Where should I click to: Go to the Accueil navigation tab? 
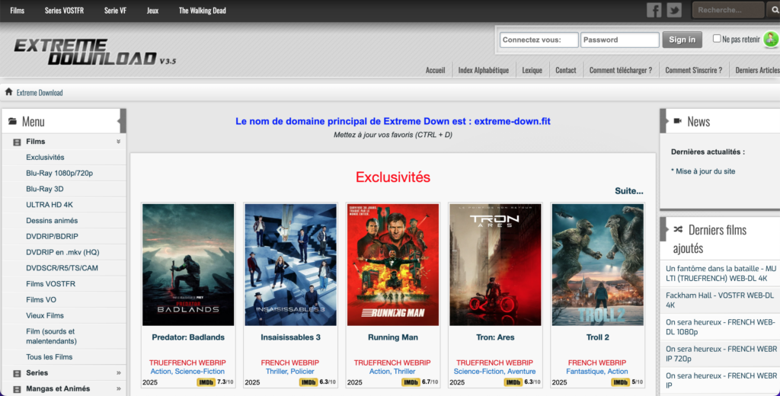coord(435,70)
